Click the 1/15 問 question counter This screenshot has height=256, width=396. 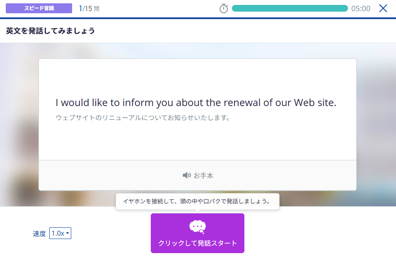pos(89,8)
